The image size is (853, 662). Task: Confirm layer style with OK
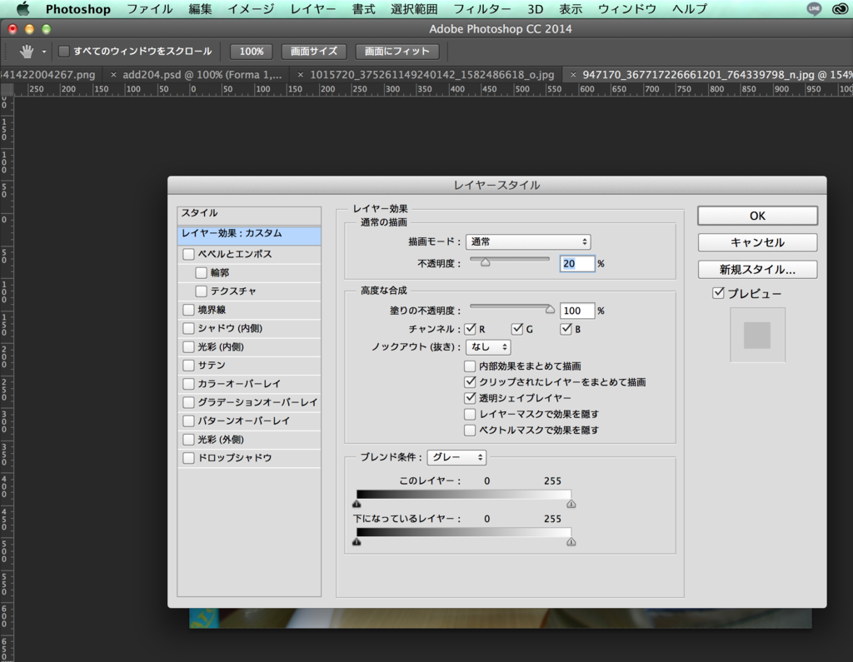757,216
